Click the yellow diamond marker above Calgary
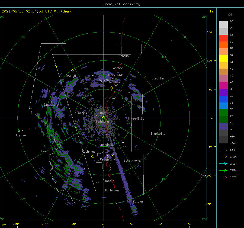The height and width of the screenshot is (228, 244). 107,156
